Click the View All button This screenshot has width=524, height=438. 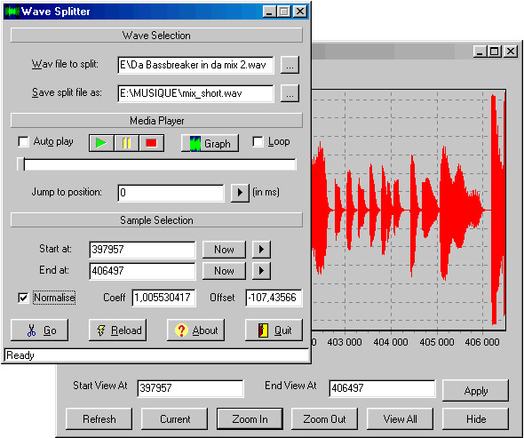coord(400,419)
